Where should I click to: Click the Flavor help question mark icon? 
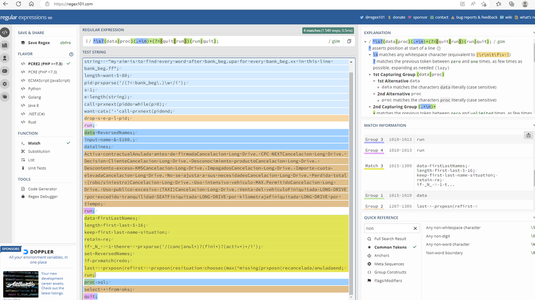tap(71, 54)
